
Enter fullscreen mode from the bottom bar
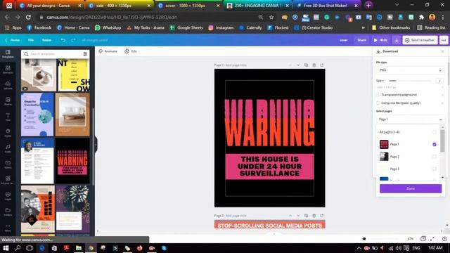432,239
